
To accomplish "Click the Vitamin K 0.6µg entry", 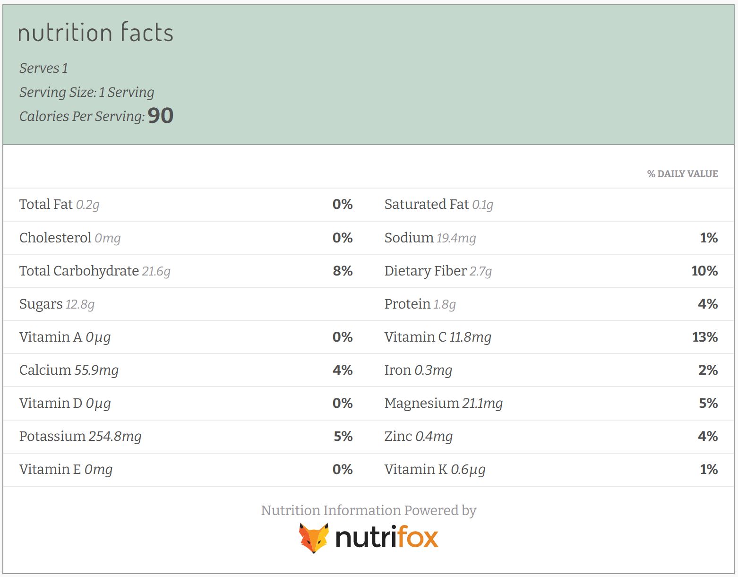I will click(x=435, y=469).
